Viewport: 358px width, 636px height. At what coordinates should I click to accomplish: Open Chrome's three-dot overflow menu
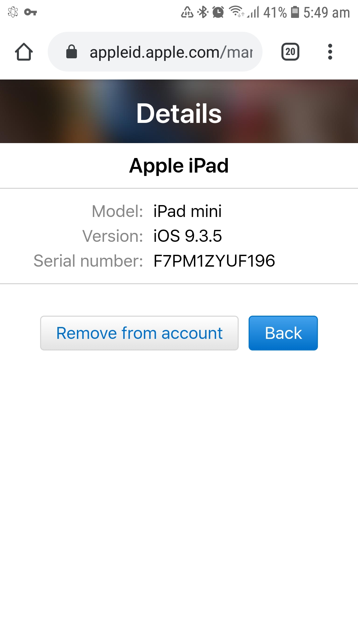330,52
